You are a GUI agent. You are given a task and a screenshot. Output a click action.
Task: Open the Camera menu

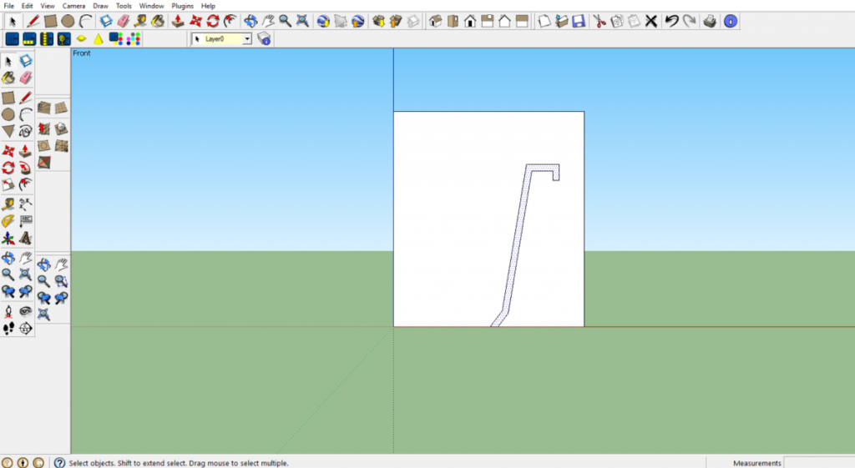click(73, 6)
